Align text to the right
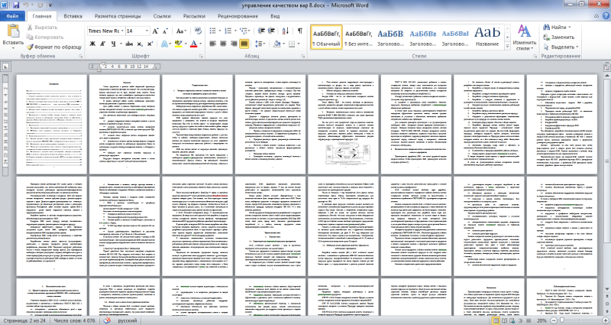The height and width of the screenshot is (325, 611). pyautogui.click(x=234, y=44)
